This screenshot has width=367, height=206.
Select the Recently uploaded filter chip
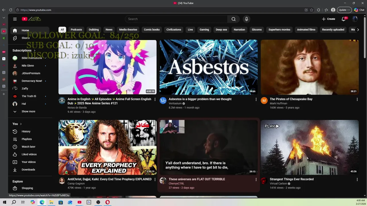(x=333, y=30)
